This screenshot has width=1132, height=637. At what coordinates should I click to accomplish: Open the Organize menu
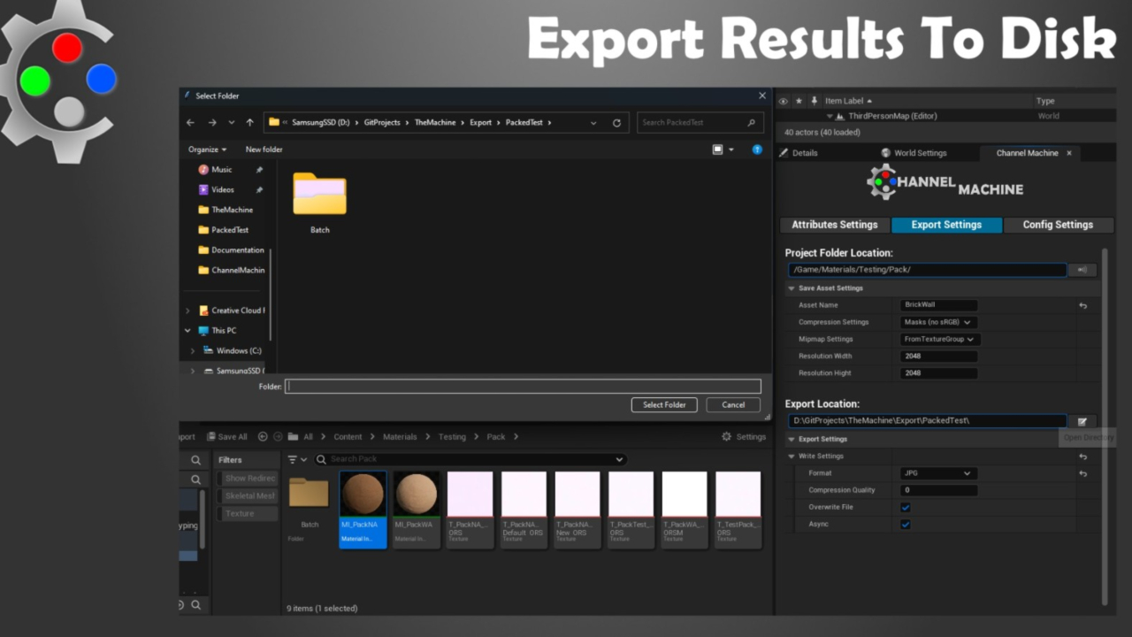[x=207, y=150]
